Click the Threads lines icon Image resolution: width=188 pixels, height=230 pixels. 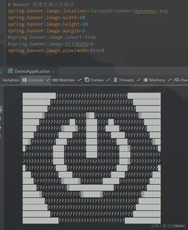[x=115, y=80]
